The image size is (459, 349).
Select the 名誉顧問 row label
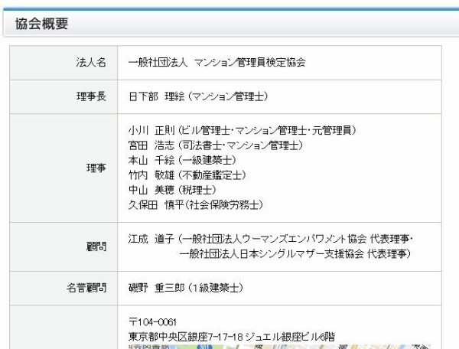(x=86, y=289)
